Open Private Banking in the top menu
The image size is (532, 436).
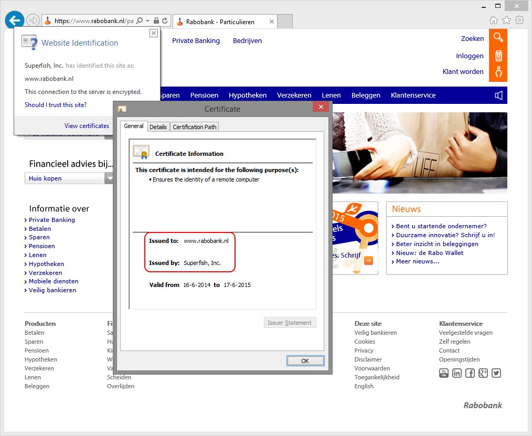pos(196,41)
